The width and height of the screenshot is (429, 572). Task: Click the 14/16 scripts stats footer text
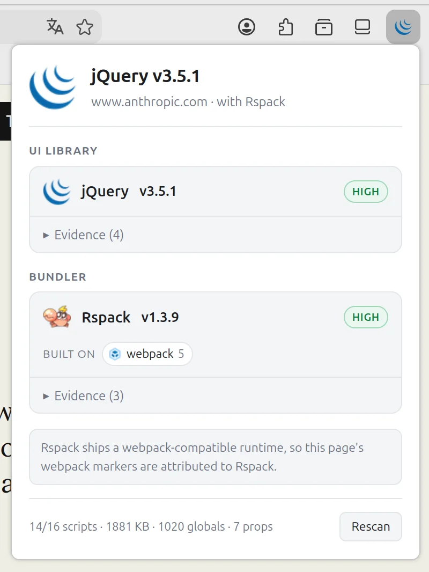coord(151,526)
